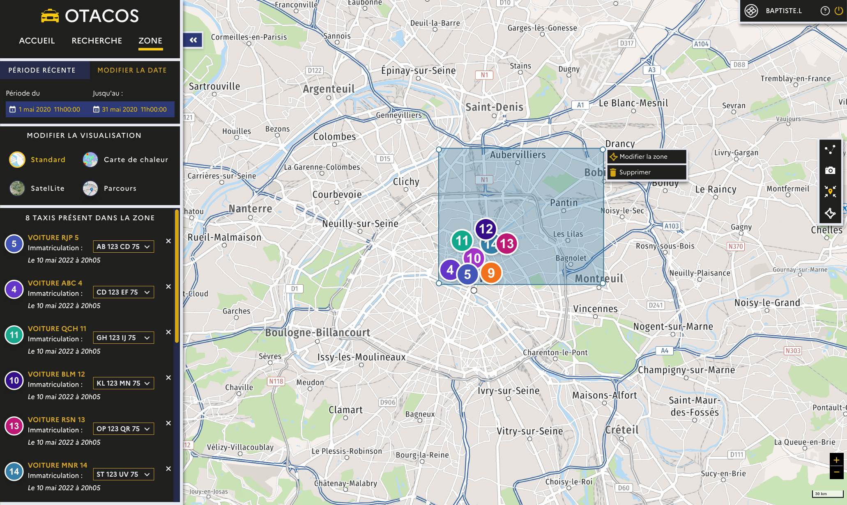Click the power logout icon
Viewport: 847px width, 505px height.
838,11
